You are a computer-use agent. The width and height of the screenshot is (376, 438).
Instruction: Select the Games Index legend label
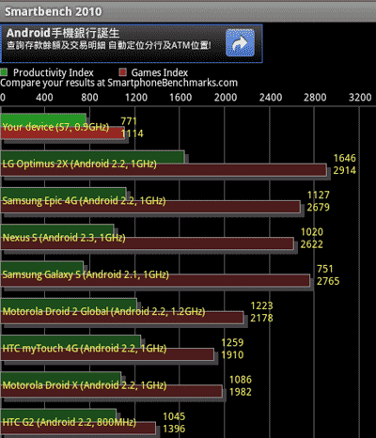[x=160, y=72]
